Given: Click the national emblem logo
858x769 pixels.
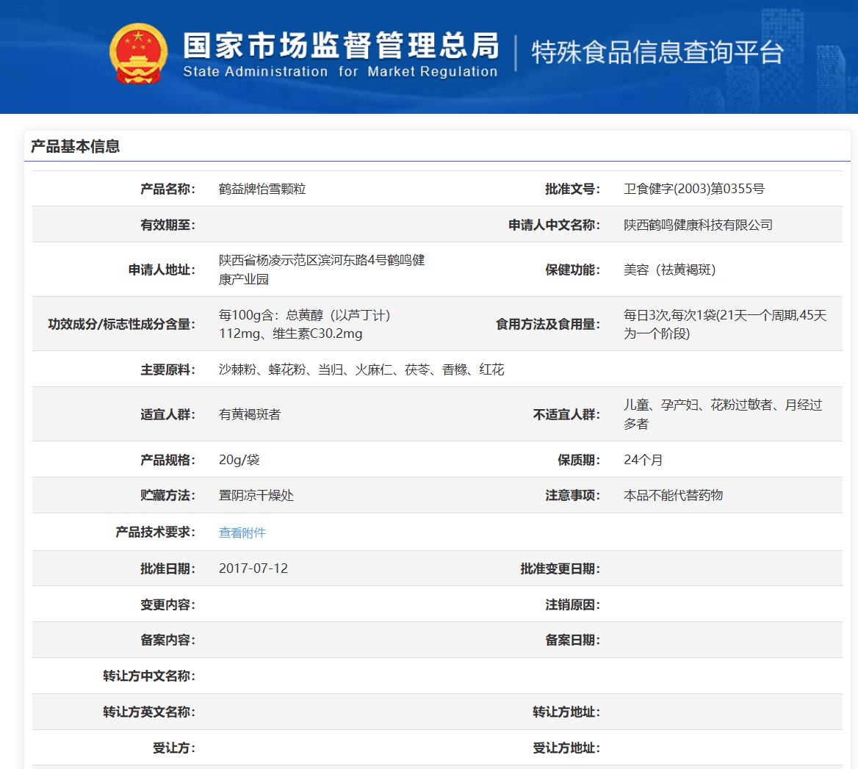Looking at the screenshot, I should 138,54.
